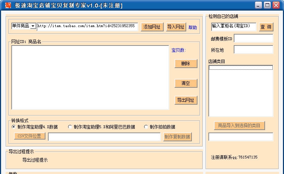This screenshot has height=174, width=284.
Task: Click the CSV文件位置 button
Action: coord(30,136)
